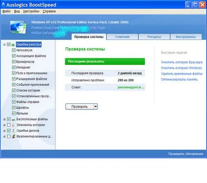Screen dimensions: 207x183
Task: Click Оптимизировать память link
Action: point(179,79)
